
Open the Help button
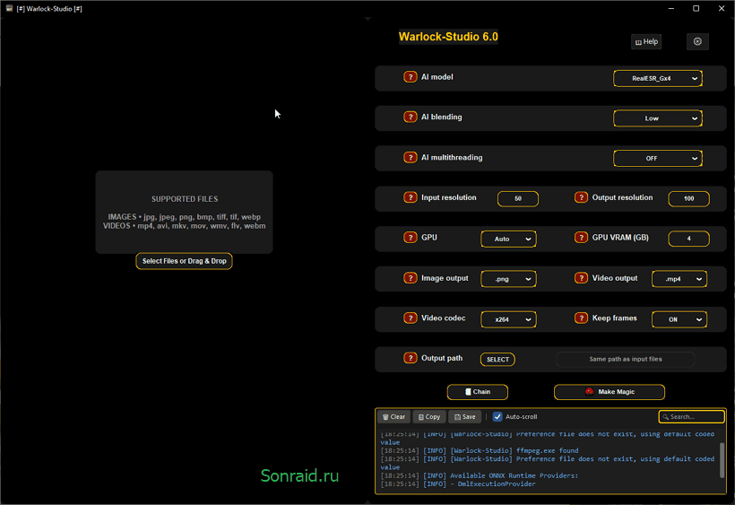point(646,41)
